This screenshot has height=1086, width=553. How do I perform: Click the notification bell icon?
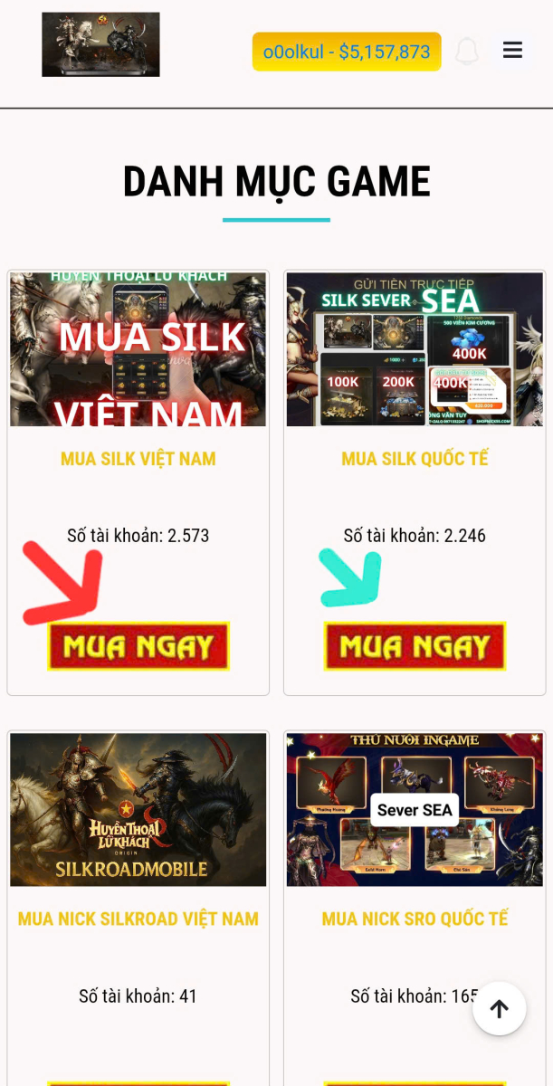pyautogui.click(x=467, y=52)
